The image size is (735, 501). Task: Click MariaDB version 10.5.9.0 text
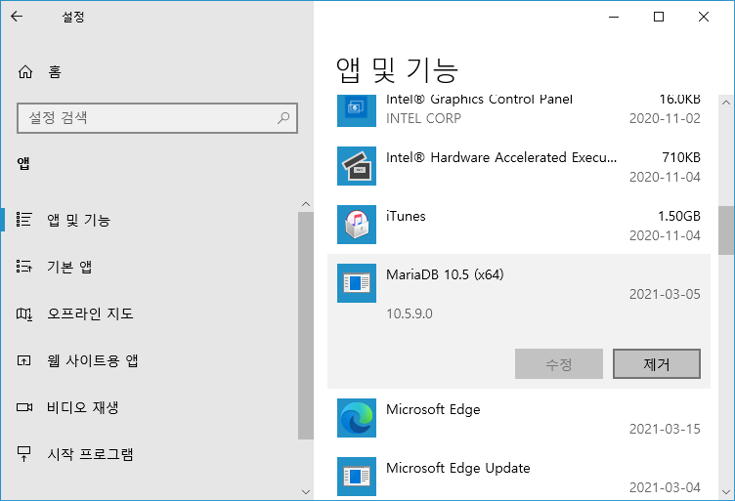410,313
